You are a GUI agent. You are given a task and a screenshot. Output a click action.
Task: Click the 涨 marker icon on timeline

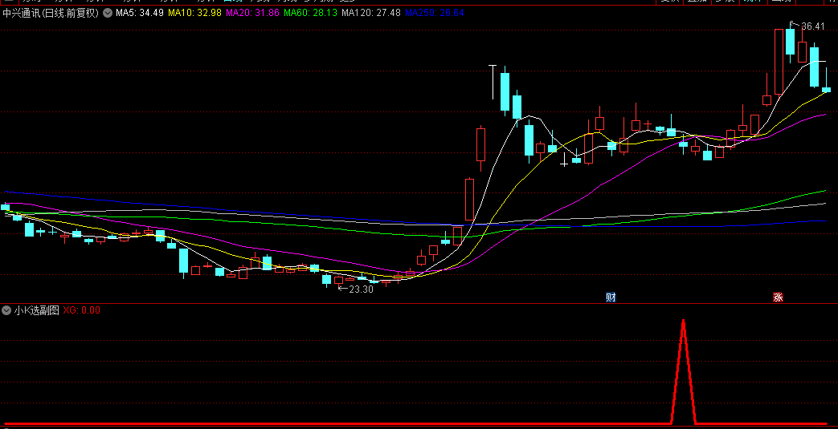click(778, 297)
